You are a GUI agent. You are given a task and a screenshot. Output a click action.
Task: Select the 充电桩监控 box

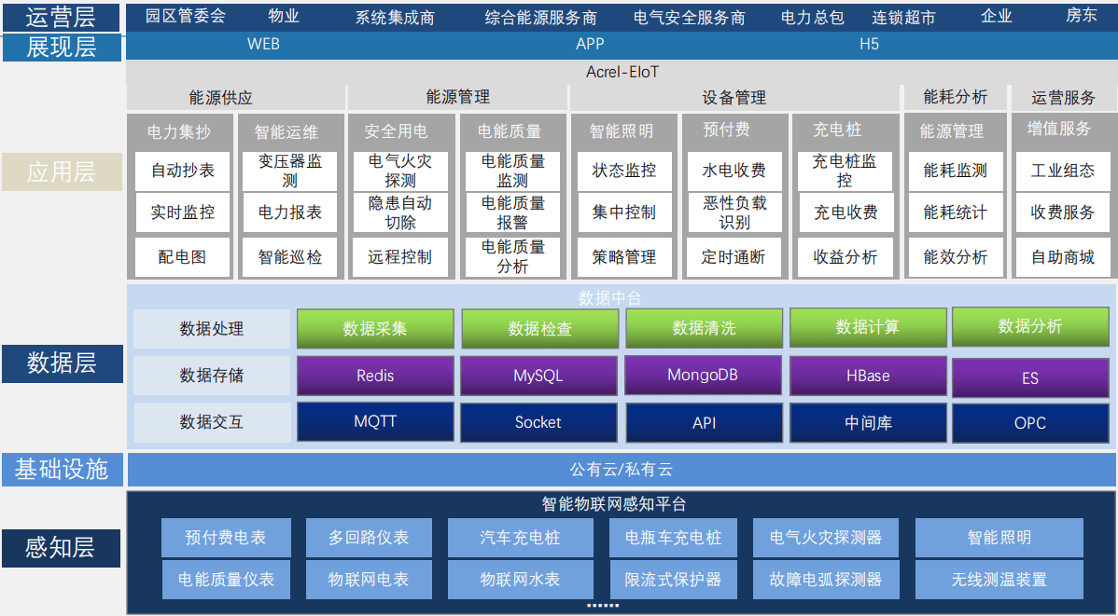pyautogui.click(x=845, y=171)
